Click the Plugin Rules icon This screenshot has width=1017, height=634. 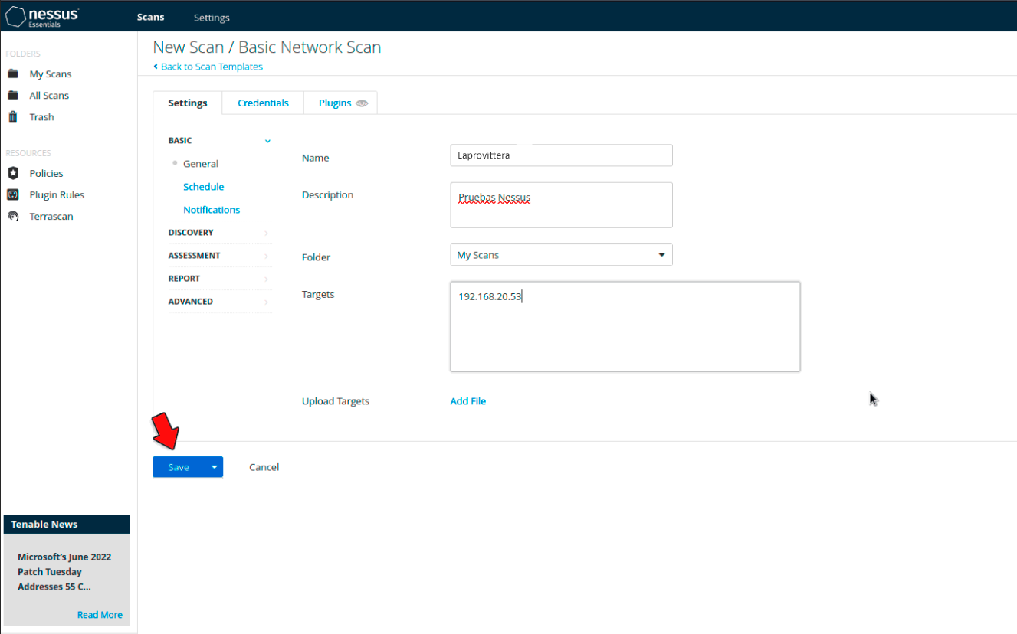(x=13, y=194)
